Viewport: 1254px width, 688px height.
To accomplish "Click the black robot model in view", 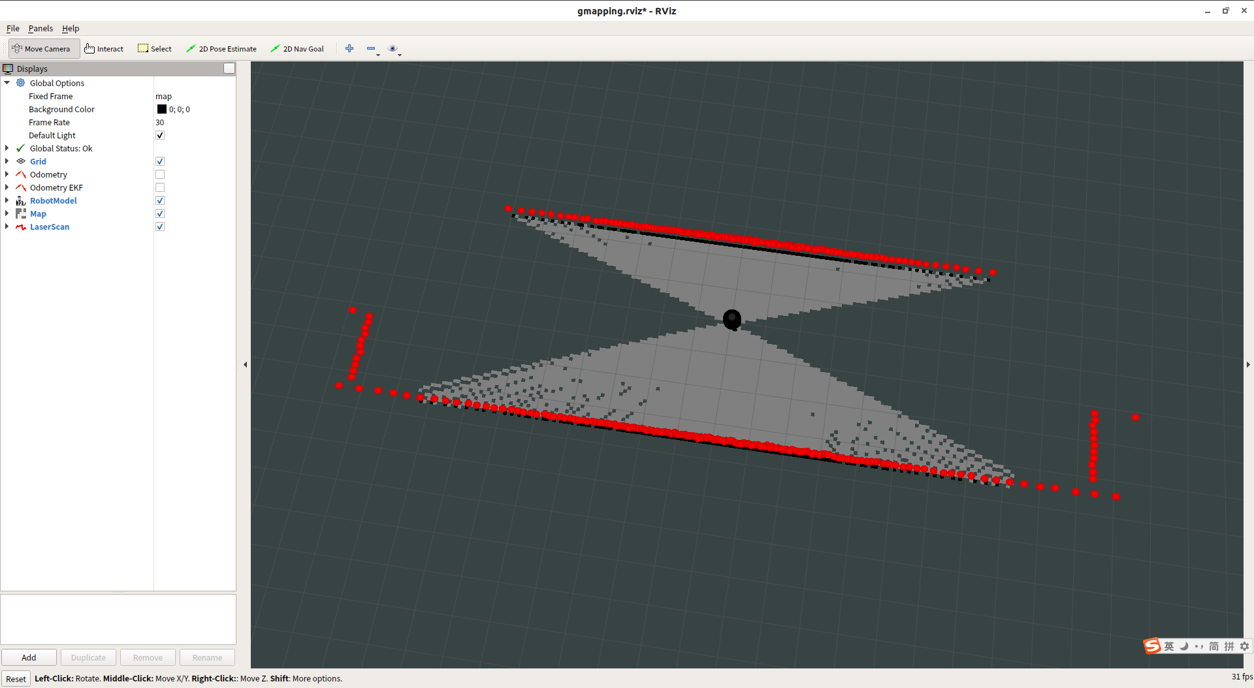I will pyautogui.click(x=732, y=319).
